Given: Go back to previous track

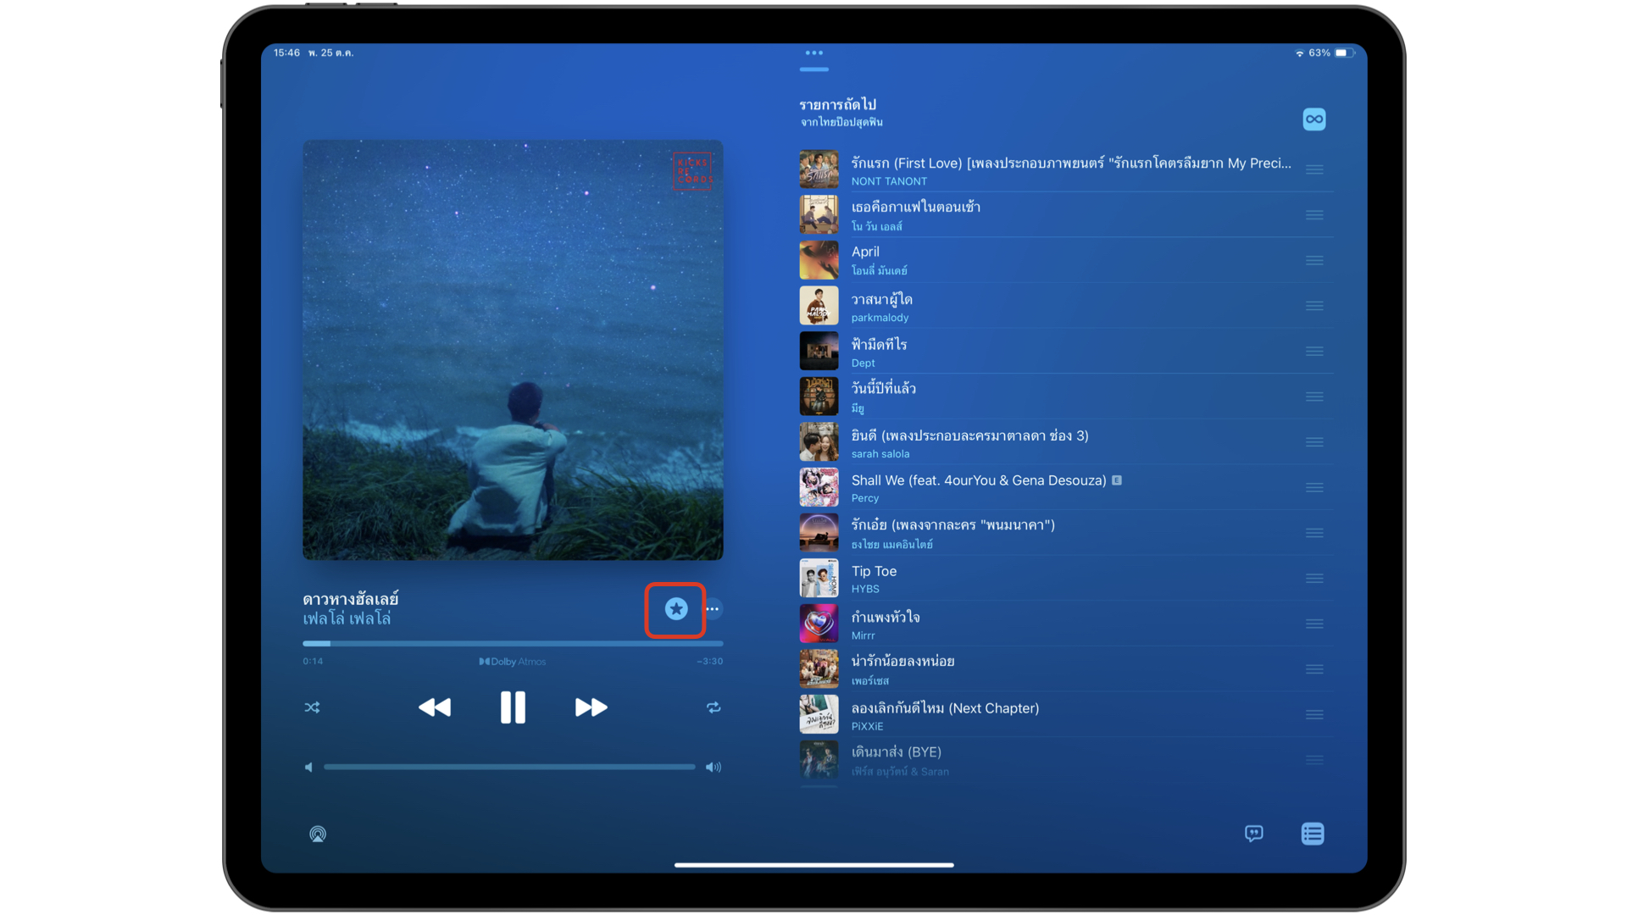Looking at the screenshot, I should tap(435, 707).
